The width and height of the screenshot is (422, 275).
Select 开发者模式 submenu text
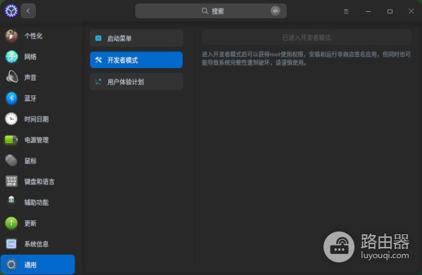click(x=122, y=60)
